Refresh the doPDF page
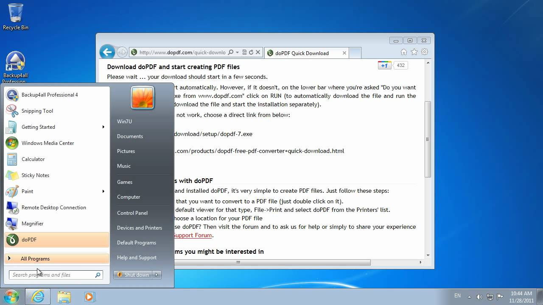 pos(251,53)
